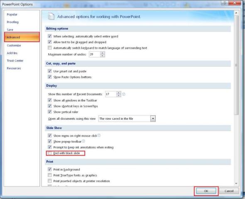The width and height of the screenshot is (245, 199).
Task: Uncheck Use smart cut and paste
Action: [x=50, y=71]
